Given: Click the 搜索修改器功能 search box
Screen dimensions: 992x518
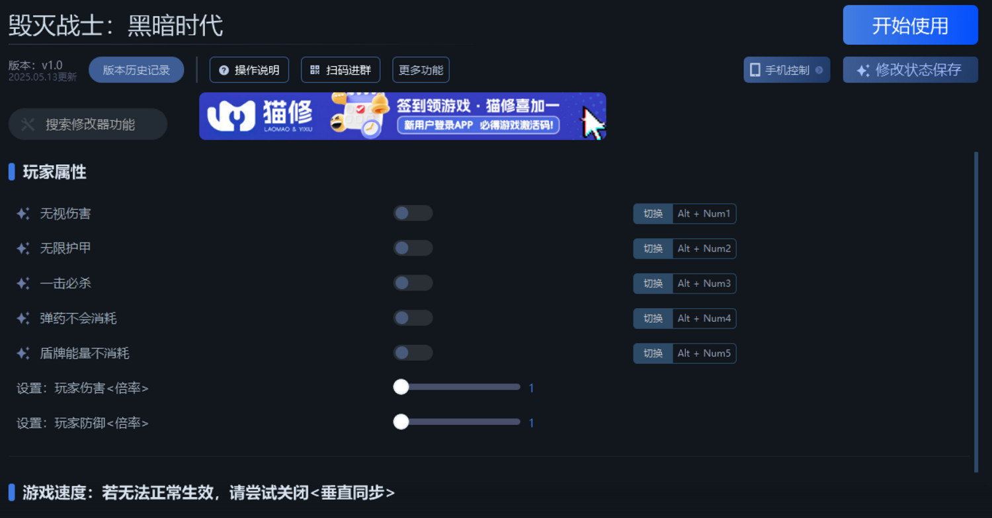Looking at the screenshot, I should (88, 124).
